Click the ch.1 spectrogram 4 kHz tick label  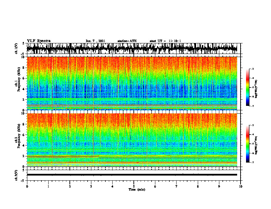pyautogui.click(x=24, y=89)
